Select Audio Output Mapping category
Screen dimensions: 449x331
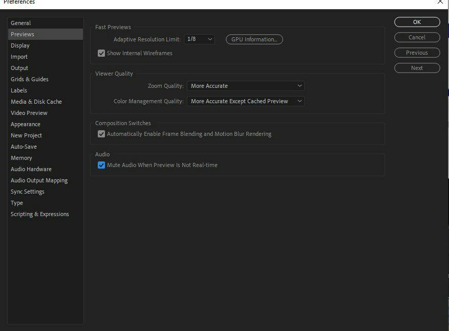click(46, 180)
